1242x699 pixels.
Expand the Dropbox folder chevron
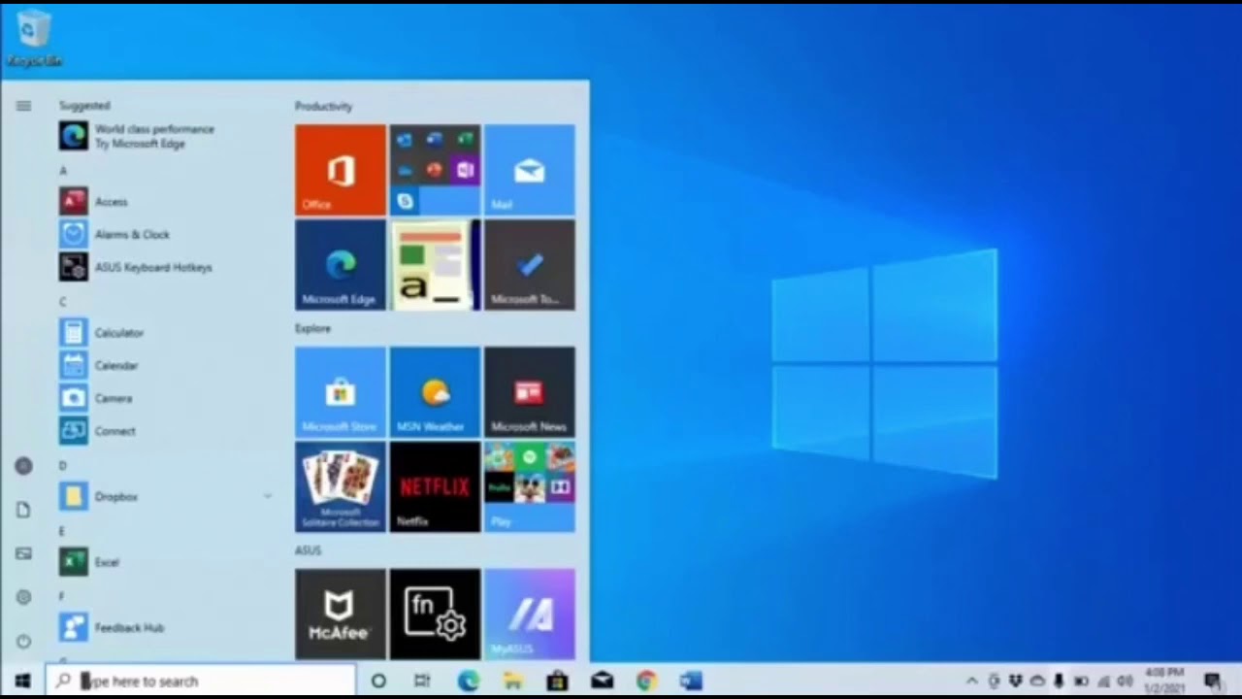coord(267,496)
